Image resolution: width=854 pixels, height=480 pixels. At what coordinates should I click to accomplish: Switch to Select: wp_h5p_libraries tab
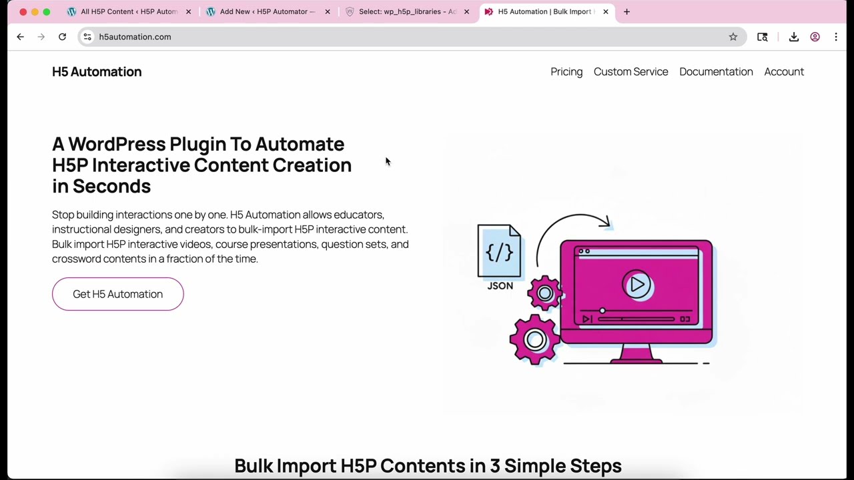407,11
